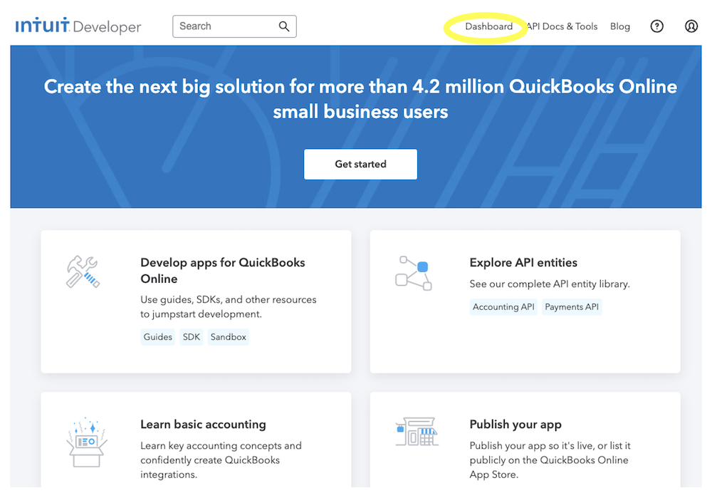The image size is (712, 503).
Task: Open the user account profile icon
Action: tap(691, 26)
